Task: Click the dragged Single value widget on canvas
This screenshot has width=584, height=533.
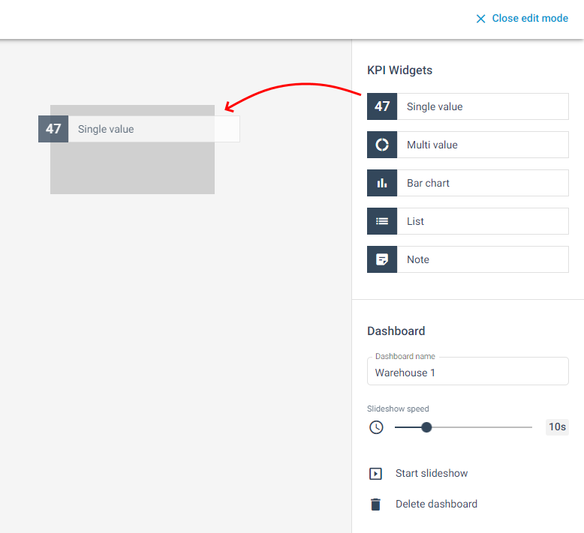Action: (139, 129)
